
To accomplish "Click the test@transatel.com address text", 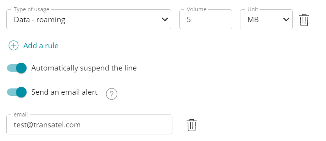I will [47, 125].
